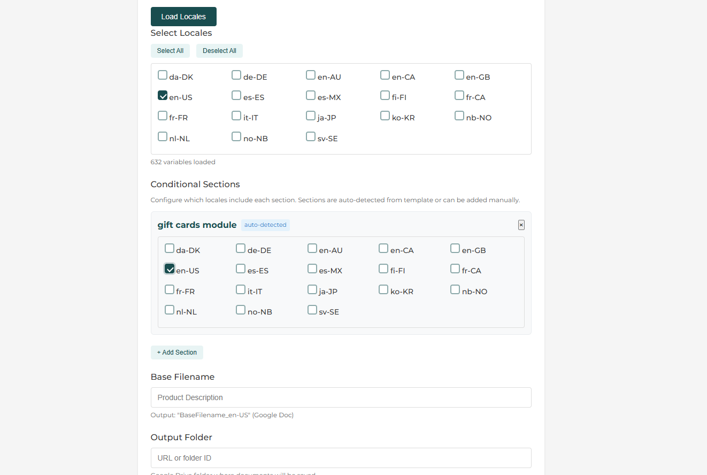The width and height of the screenshot is (707, 475).
Task: Check fi-FI in Select Locales
Action: (385, 95)
